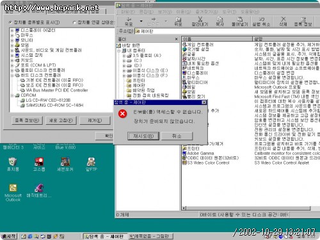Select 전화 접속 네트워킹 in folder tree
The height and width of the screenshot is (240, 320).
(150, 95)
